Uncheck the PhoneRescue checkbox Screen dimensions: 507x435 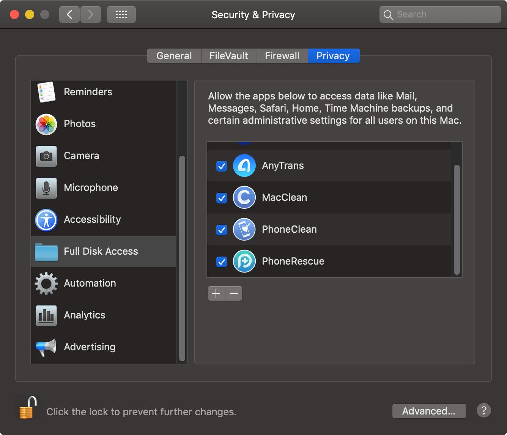[222, 262]
